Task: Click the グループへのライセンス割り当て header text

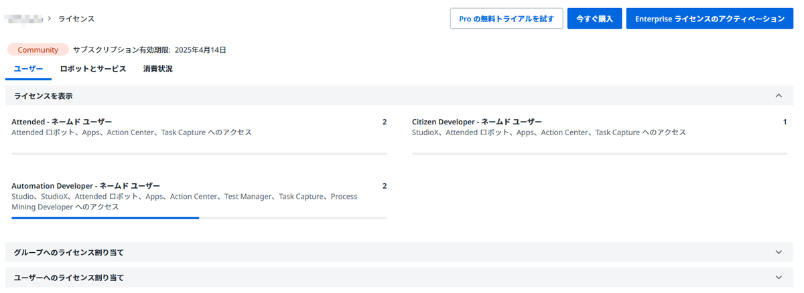Action: (69, 252)
